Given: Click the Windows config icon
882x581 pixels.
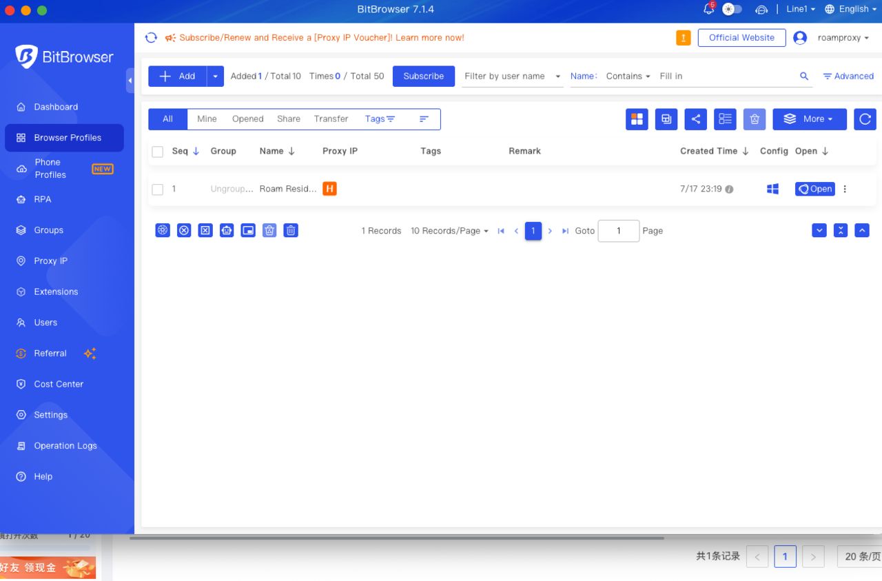Looking at the screenshot, I should (x=772, y=189).
